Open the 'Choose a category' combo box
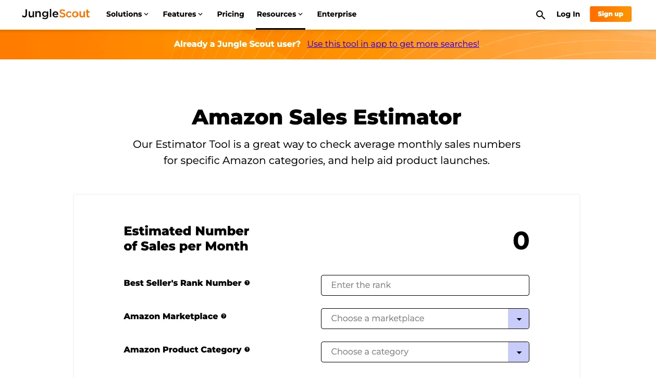Viewport: 656px width, 378px height. point(425,352)
